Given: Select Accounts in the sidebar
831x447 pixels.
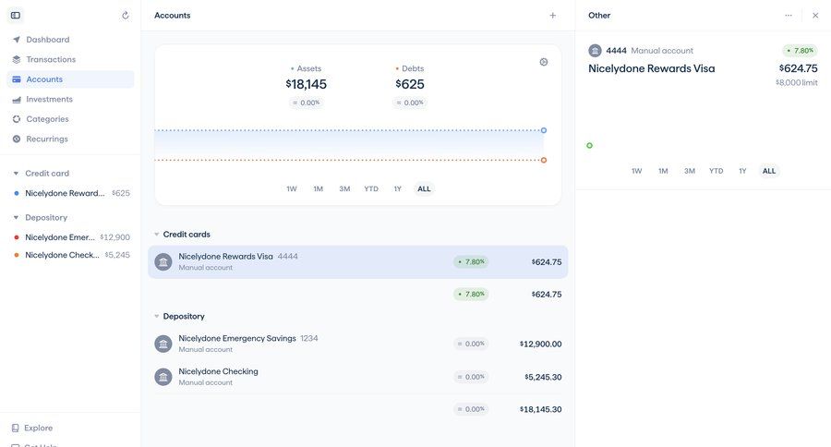Looking at the screenshot, I should click(70, 79).
